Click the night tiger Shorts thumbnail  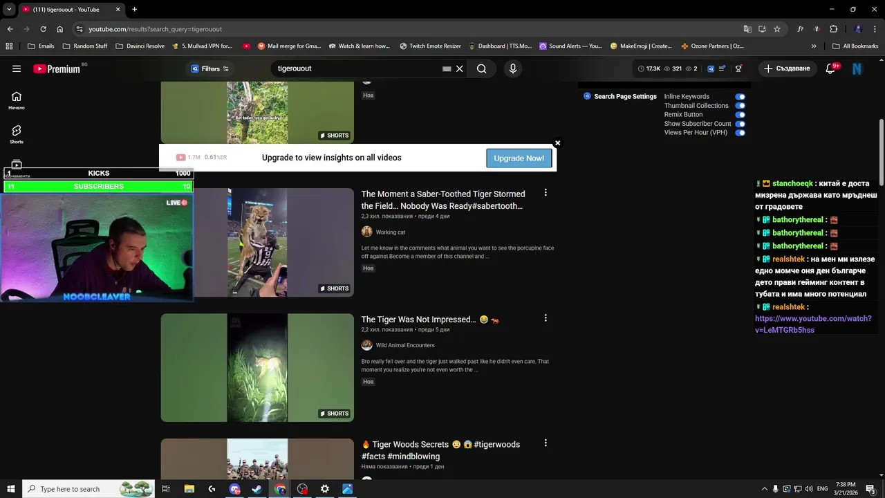[x=257, y=367]
